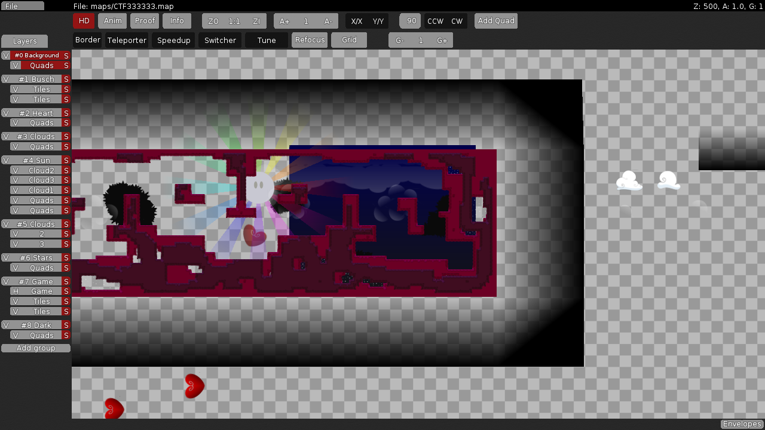Increase animation speed with A+
This screenshot has height=430, width=765.
click(x=284, y=20)
